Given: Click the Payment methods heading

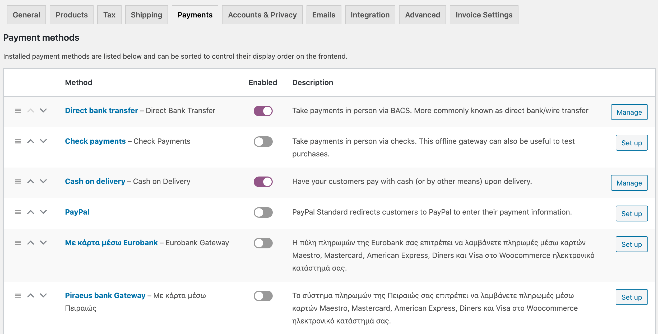Looking at the screenshot, I should pos(41,38).
